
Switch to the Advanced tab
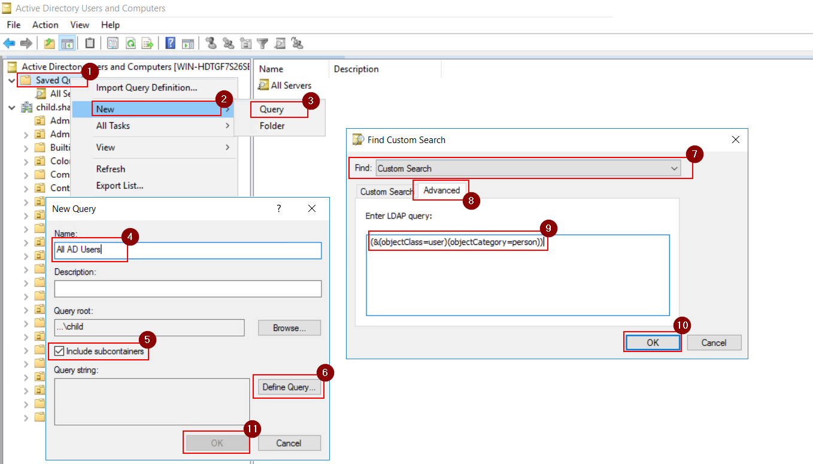[x=440, y=190]
